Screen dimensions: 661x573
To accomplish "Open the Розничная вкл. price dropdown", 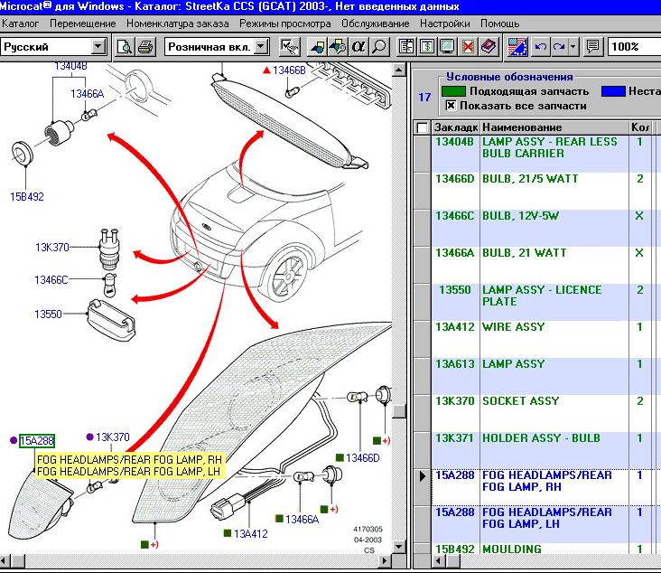I will point(261,46).
